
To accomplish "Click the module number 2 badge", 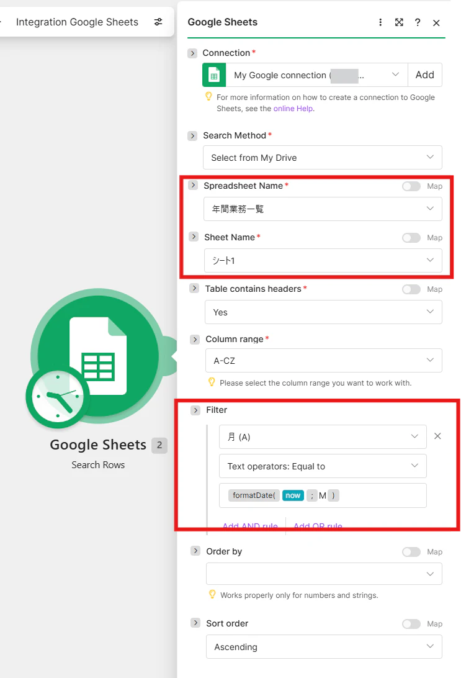I will (159, 445).
